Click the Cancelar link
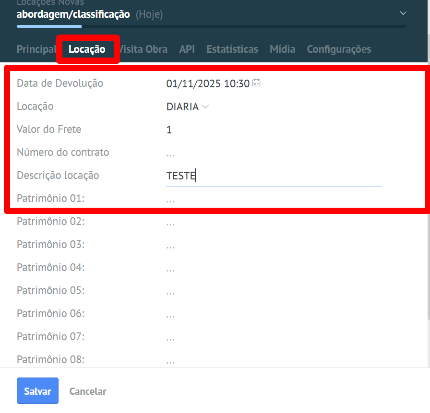Image resolution: width=430 pixels, height=413 pixels. pos(87,391)
